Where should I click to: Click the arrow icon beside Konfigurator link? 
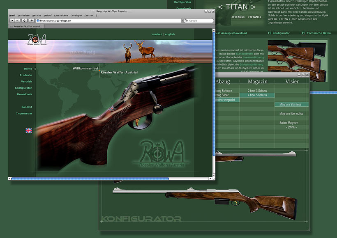[x=270, y=33]
